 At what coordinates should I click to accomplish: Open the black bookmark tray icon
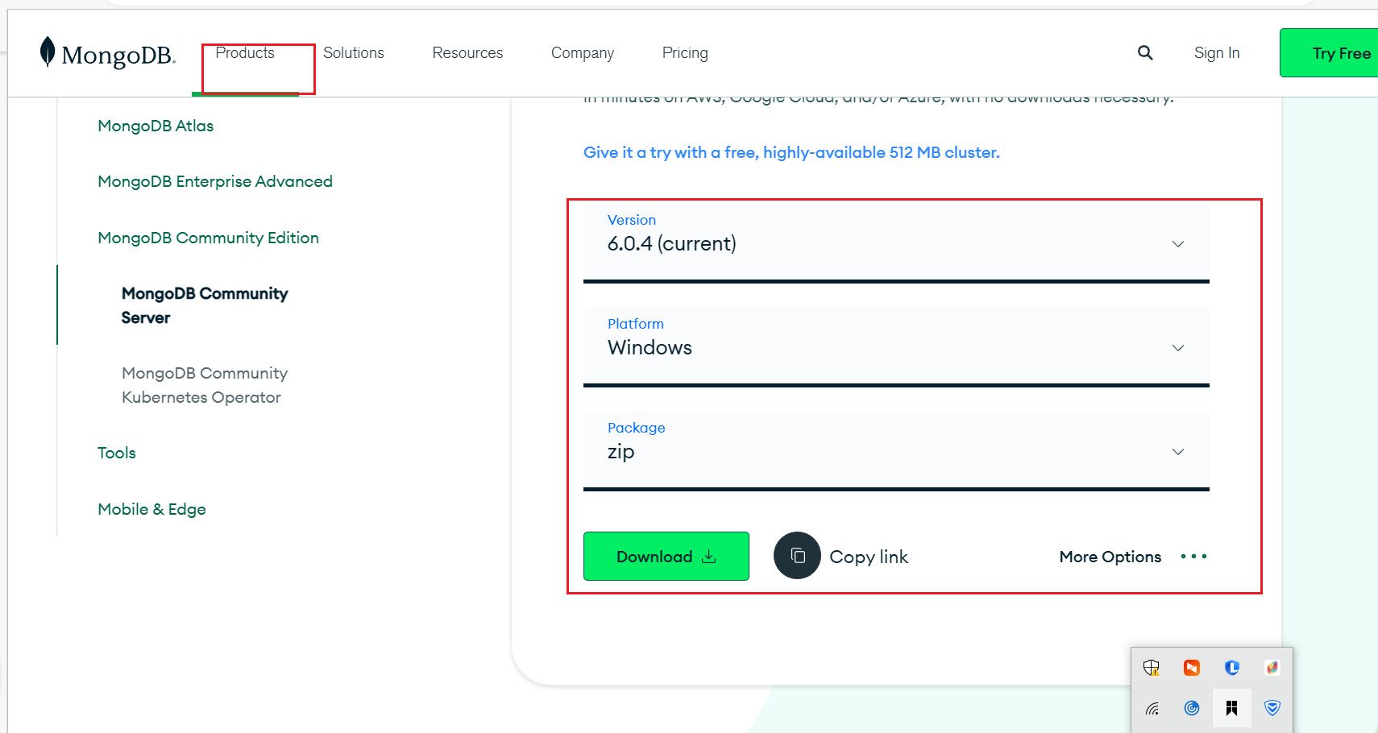coord(1232,708)
